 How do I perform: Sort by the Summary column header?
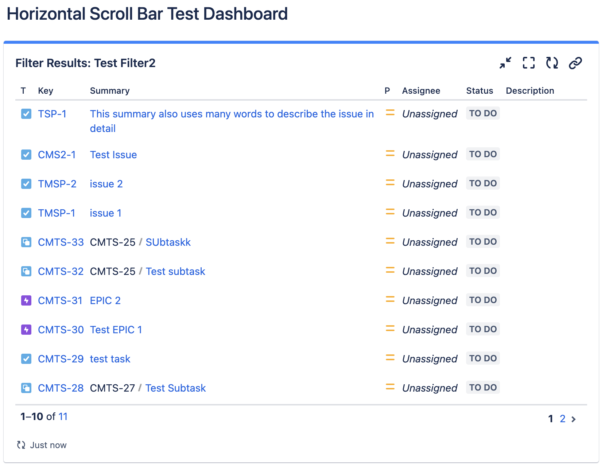click(x=110, y=91)
